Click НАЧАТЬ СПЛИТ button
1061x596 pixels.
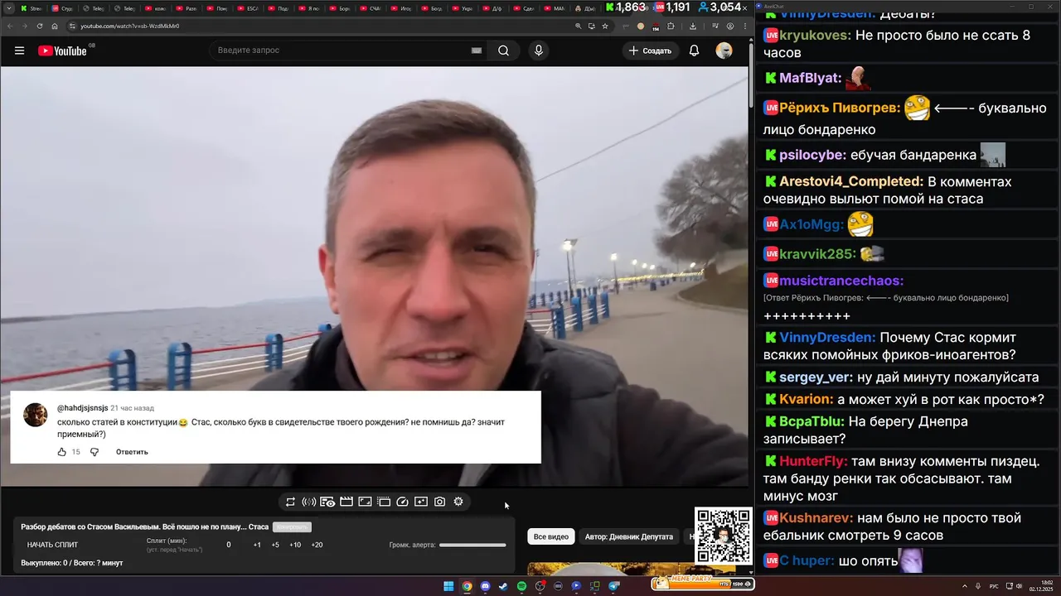pyautogui.click(x=53, y=545)
